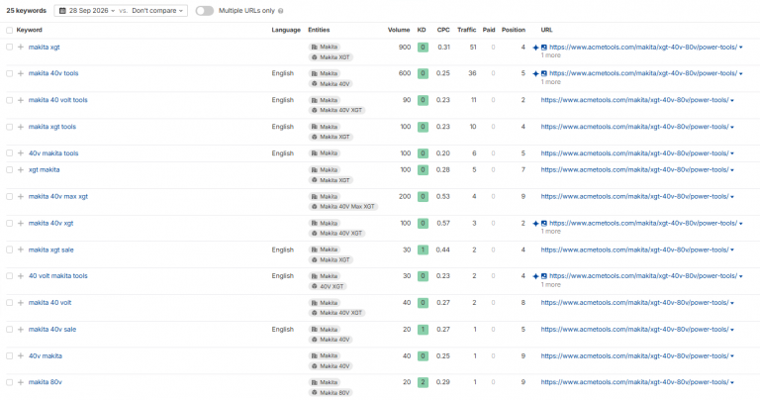Open URL dropdown arrow in makita xgt row

point(740,48)
